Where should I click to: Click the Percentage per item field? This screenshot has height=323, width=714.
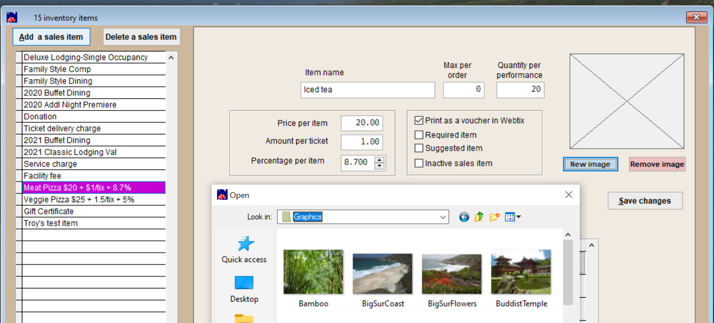point(358,162)
